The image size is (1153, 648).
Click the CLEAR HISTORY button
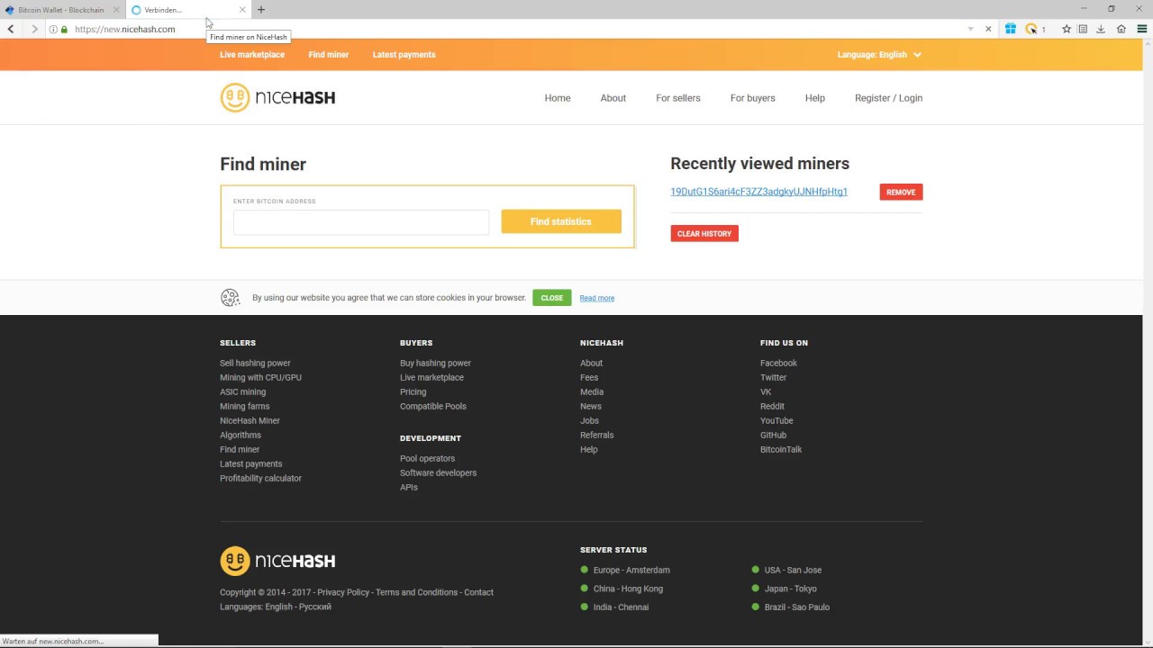pyautogui.click(x=704, y=233)
